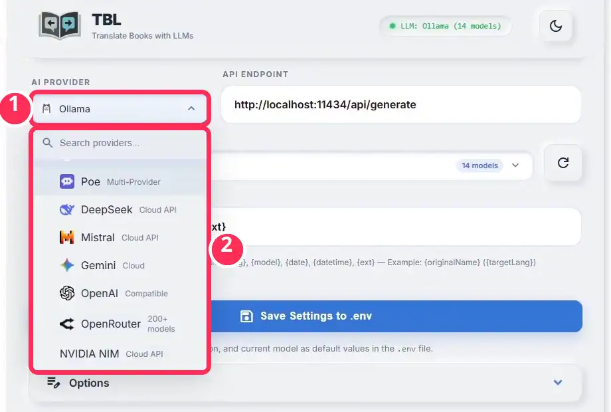Edit the API endpoint URL field
This screenshot has height=412, width=611.
coord(401,104)
